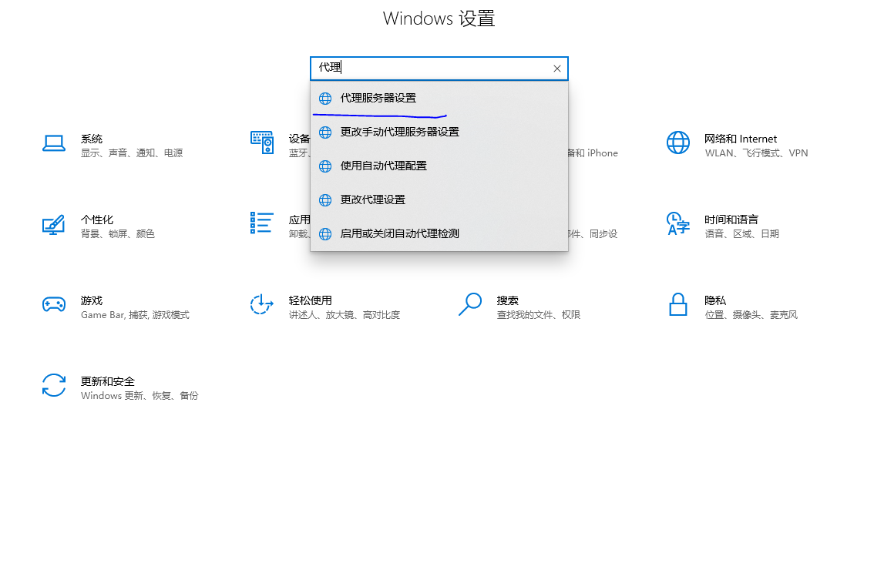Viewport: 874px width, 580px height.
Task: Choose the 启用或关闭自动代理检测 suggestion
Action: pos(399,234)
